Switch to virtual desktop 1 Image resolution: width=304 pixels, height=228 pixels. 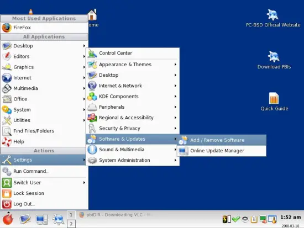coord(71,215)
